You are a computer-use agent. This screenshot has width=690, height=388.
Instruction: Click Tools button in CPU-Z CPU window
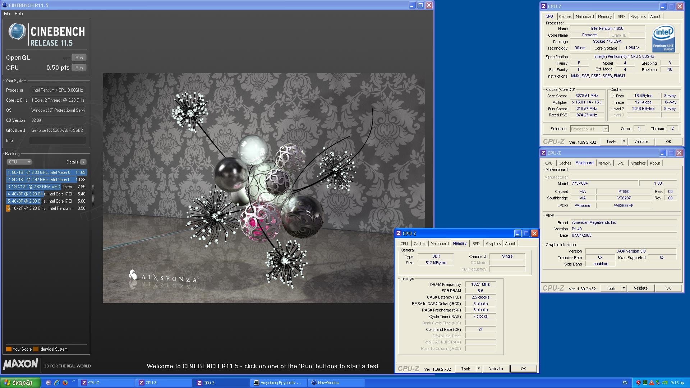611,142
